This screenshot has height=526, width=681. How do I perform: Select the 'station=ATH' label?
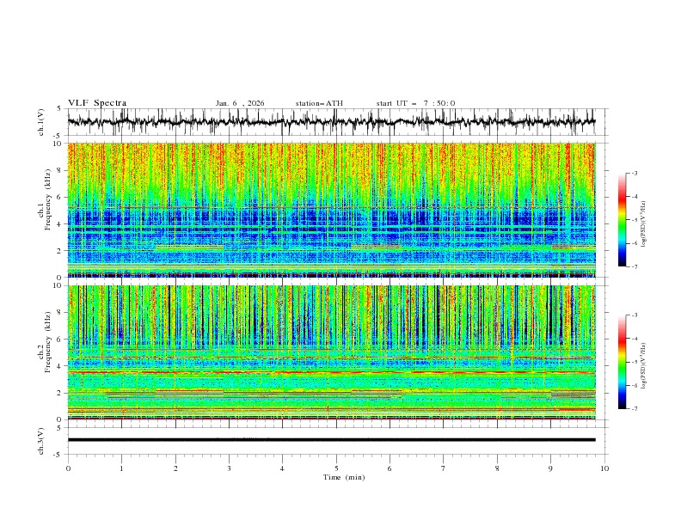pos(319,103)
